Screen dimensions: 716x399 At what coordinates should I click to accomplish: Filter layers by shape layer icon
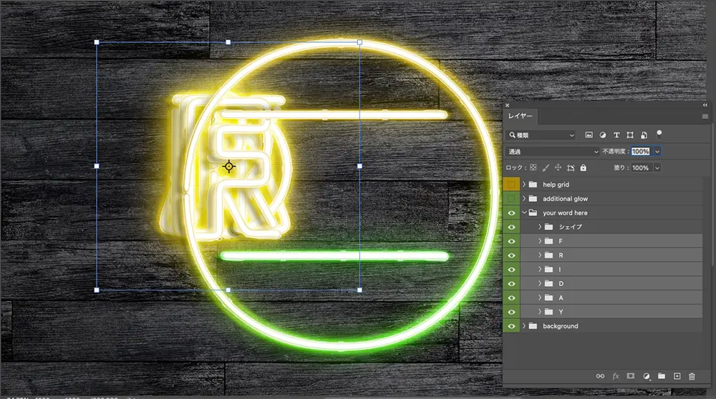[x=630, y=135]
